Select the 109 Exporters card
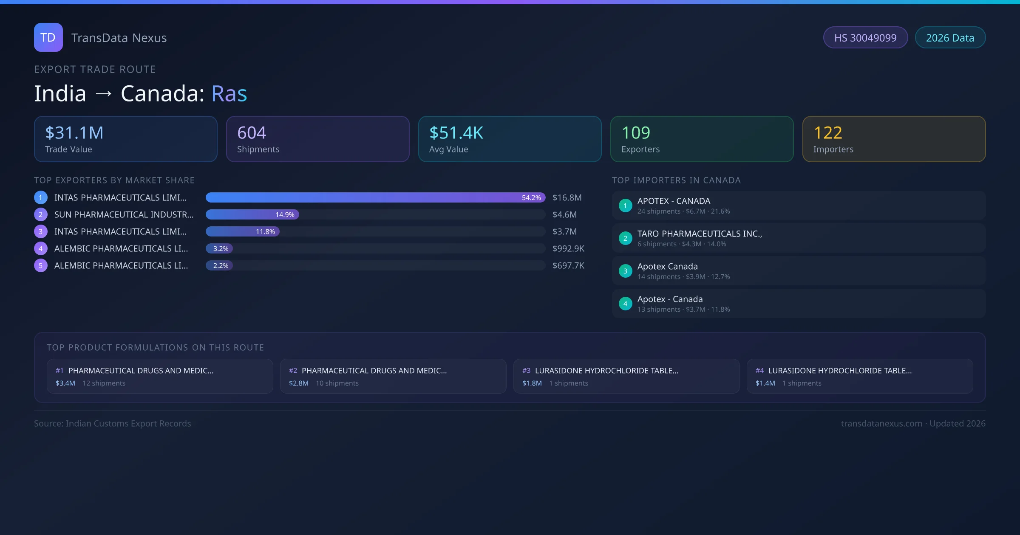The width and height of the screenshot is (1020, 535). point(702,139)
